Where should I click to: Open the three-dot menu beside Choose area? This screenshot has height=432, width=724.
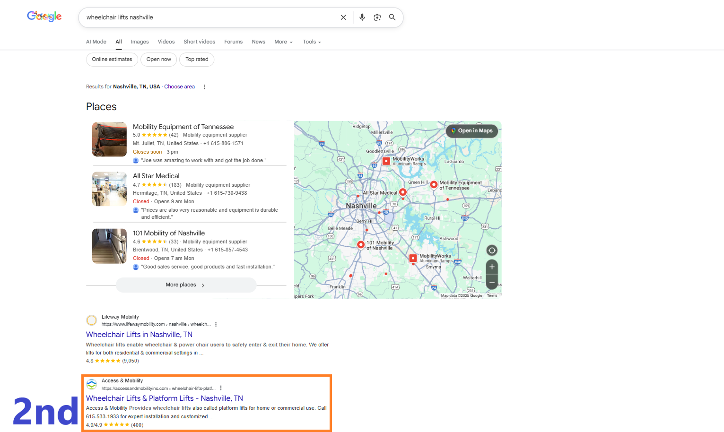pos(204,87)
